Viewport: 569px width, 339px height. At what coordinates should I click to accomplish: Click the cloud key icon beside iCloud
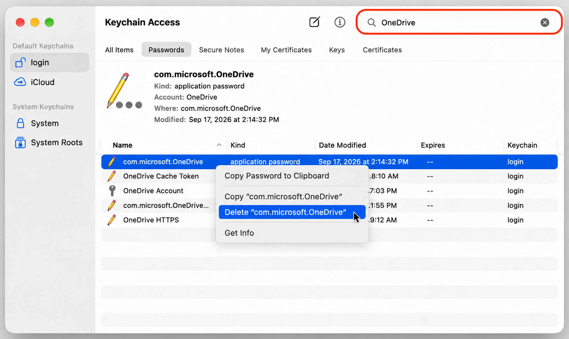point(20,82)
